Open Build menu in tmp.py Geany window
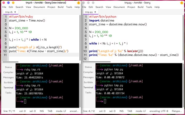Screen dimensions: 185x115 click(x=140, y=7)
